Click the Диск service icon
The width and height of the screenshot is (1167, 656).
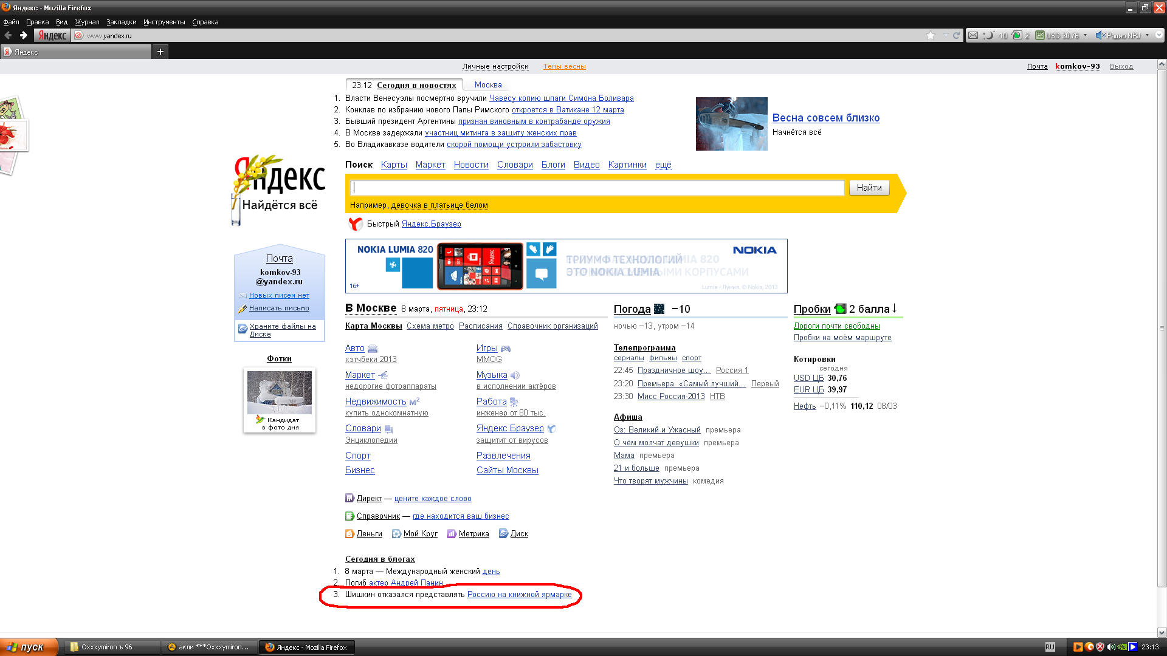coord(503,534)
